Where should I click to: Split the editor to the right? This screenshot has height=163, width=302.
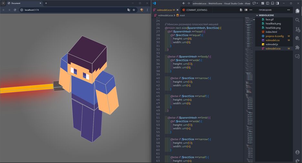(246, 10)
